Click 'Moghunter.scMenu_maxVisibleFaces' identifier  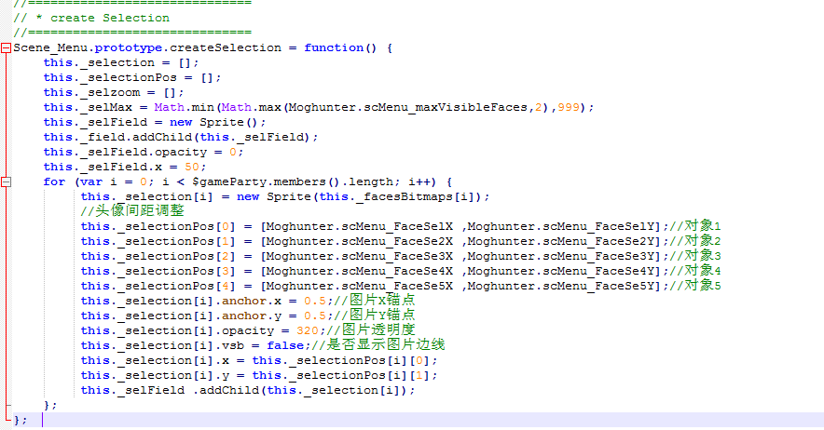click(x=407, y=107)
